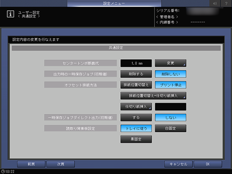This screenshot has width=232, height=174.
Task: Select 白固定 background plate option
Action: pyautogui.click(x=171, y=128)
